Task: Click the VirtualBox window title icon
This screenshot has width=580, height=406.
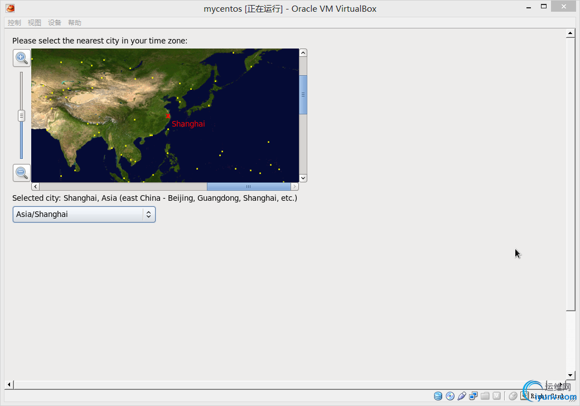Action: [x=11, y=8]
